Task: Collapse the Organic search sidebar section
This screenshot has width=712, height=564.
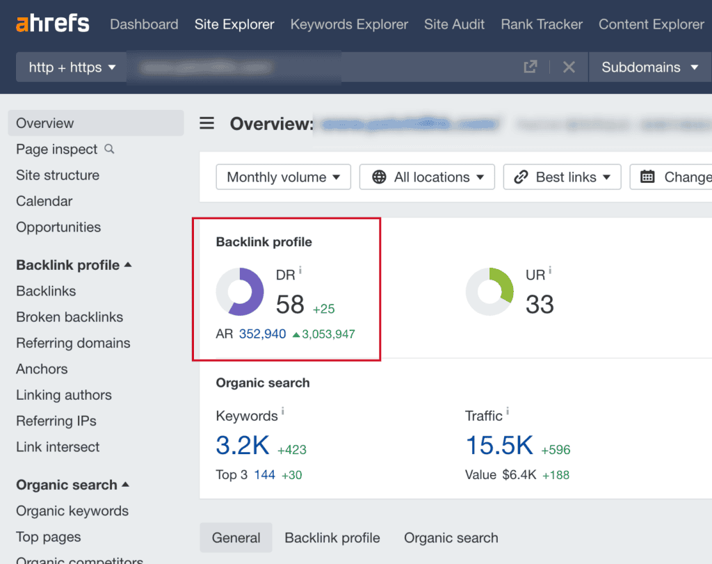Action: click(72, 485)
